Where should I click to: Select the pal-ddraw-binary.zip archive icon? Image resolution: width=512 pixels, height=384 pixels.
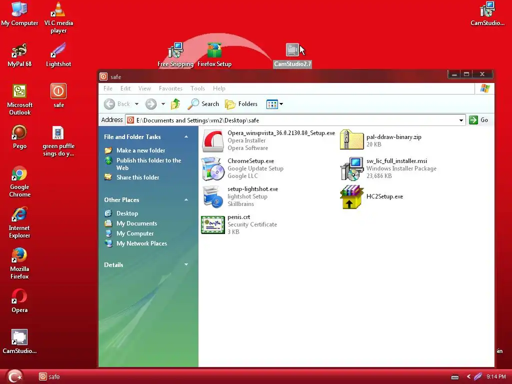[351, 140]
